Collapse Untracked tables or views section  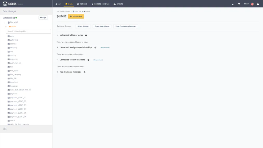click(x=57, y=35)
